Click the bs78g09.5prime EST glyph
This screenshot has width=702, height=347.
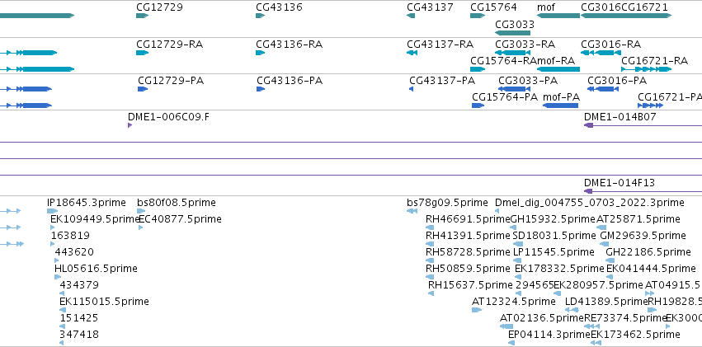point(412,211)
